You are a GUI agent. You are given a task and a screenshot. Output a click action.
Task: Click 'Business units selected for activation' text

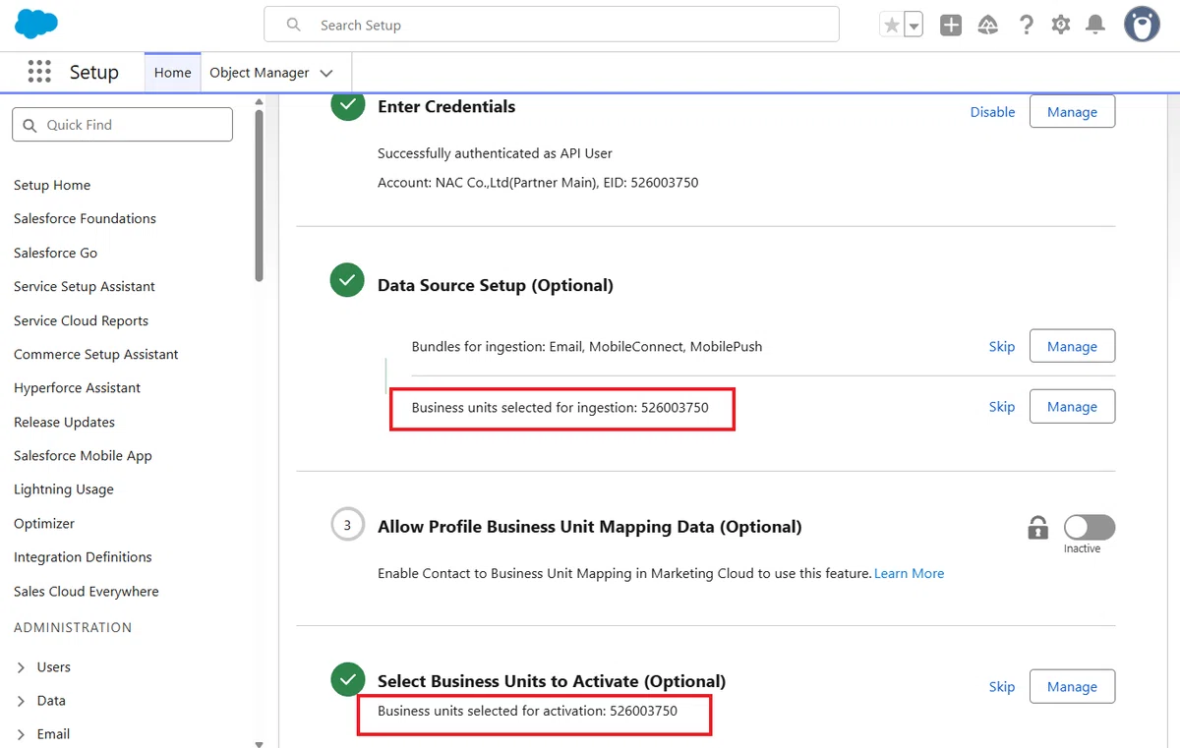(x=527, y=710)
